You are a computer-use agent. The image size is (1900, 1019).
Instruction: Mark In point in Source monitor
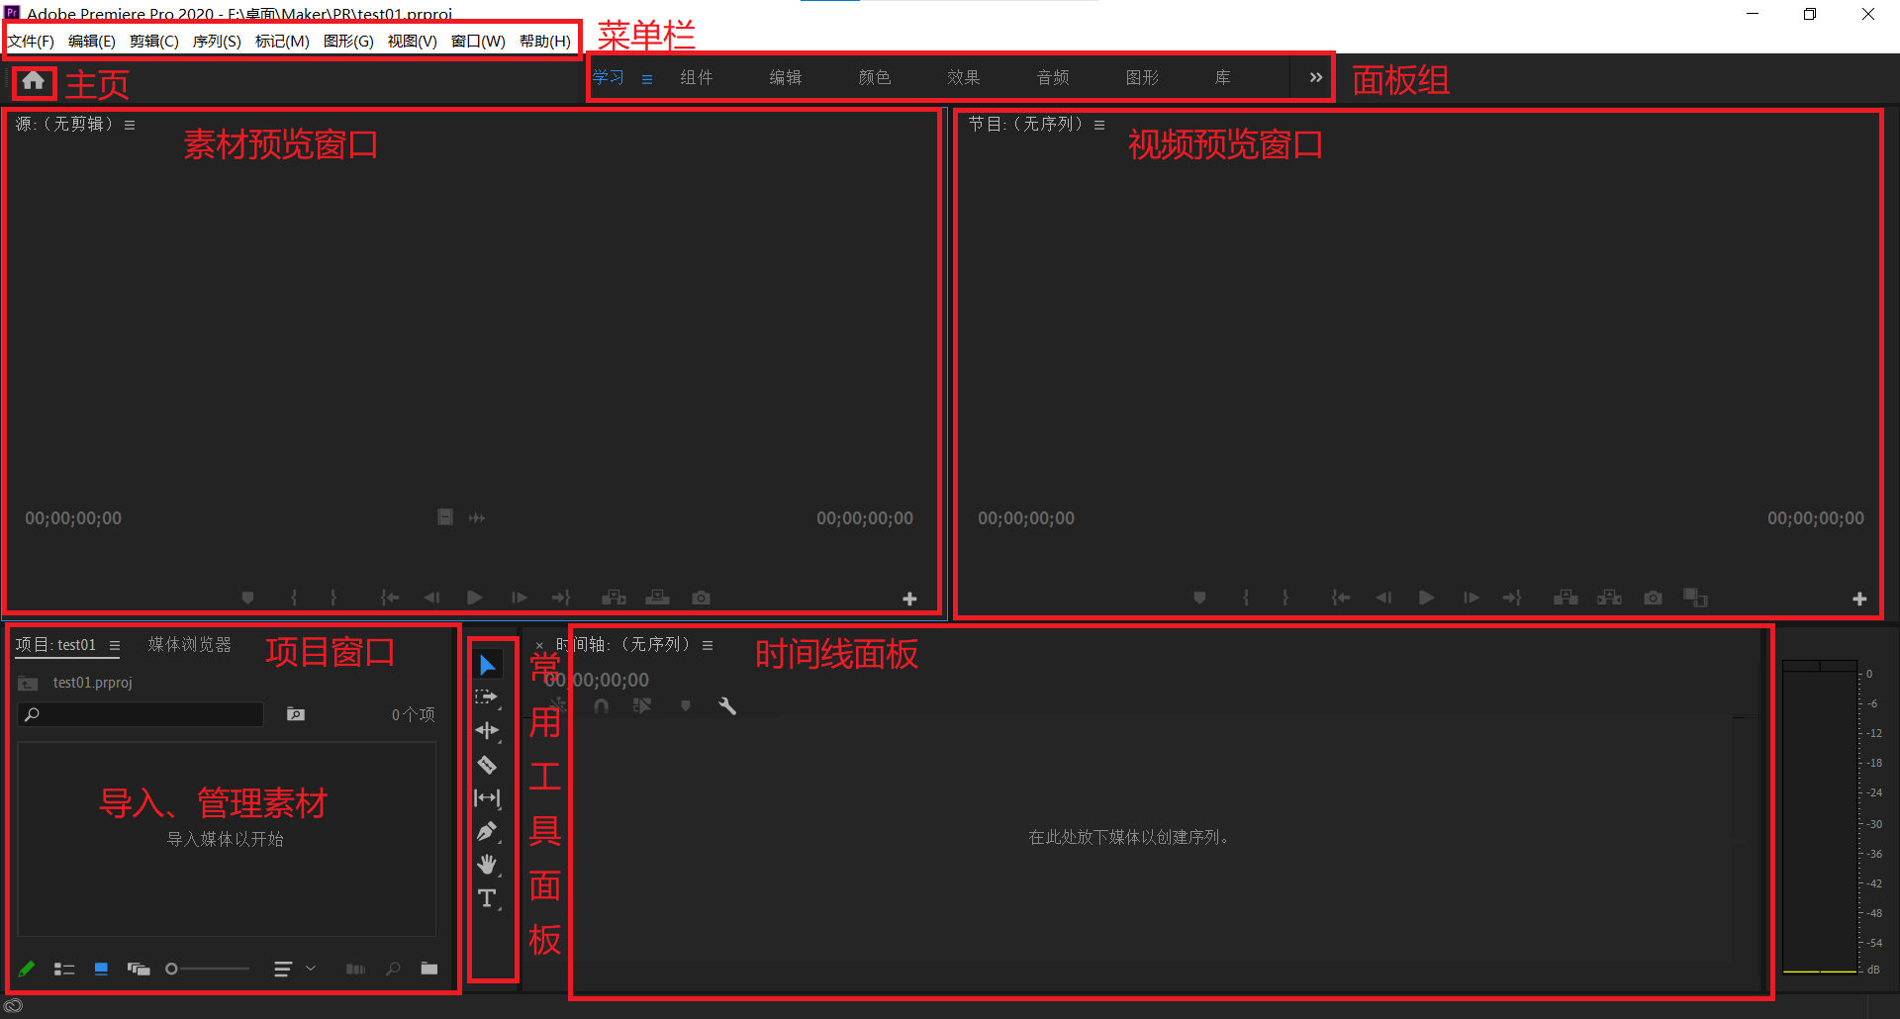(294, 598)
